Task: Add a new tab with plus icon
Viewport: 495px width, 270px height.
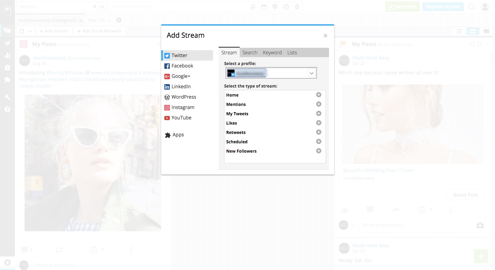Action: pyautogui.click(x=119, y=20)
